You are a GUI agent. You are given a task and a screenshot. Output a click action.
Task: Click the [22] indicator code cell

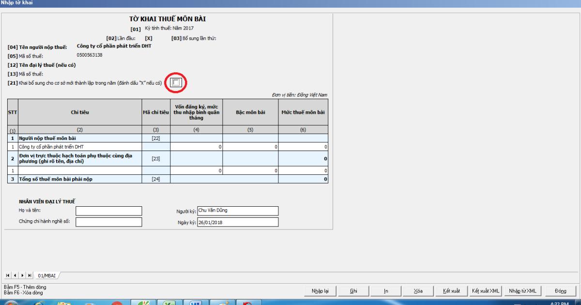click(156, 138)
